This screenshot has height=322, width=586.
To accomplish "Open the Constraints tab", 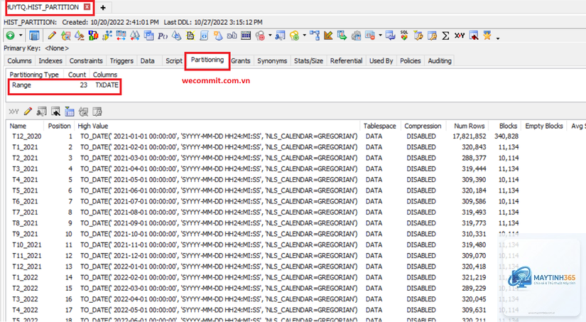I will tap(86, 60).
